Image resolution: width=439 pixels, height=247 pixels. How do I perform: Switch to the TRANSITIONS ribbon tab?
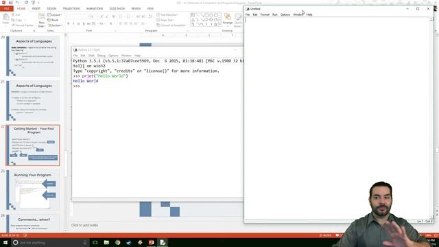click(71, 9)
